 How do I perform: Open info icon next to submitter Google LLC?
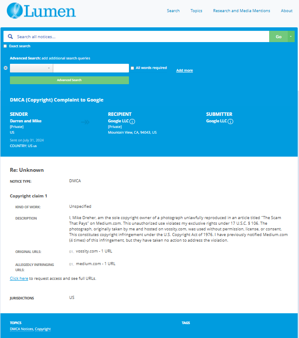231,121
